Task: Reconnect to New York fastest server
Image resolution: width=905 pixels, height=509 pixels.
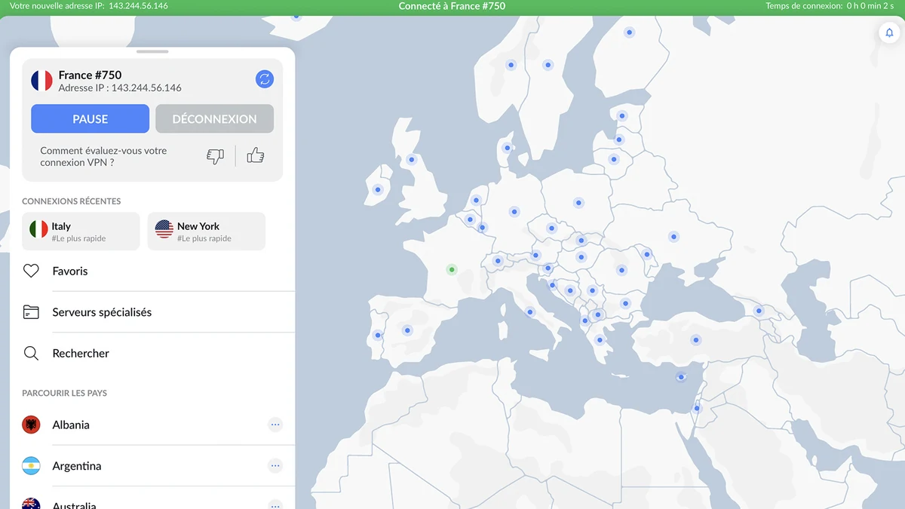Action: pos(207,231)
